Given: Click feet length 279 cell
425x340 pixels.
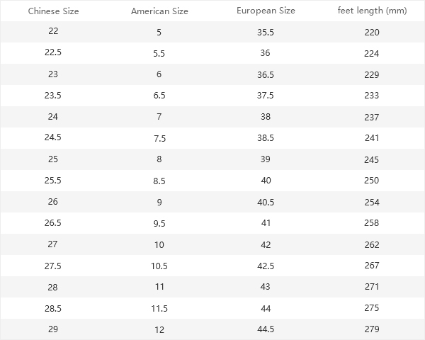Looking at the screenshot, I should (x=372, y=329).
